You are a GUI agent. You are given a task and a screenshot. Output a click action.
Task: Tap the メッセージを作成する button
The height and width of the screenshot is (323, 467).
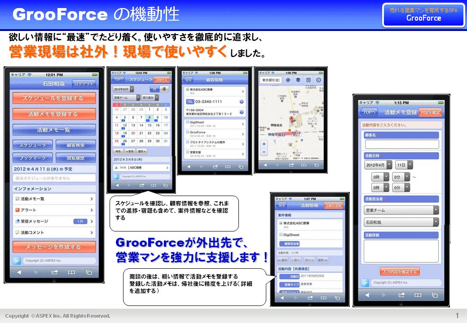54,247
